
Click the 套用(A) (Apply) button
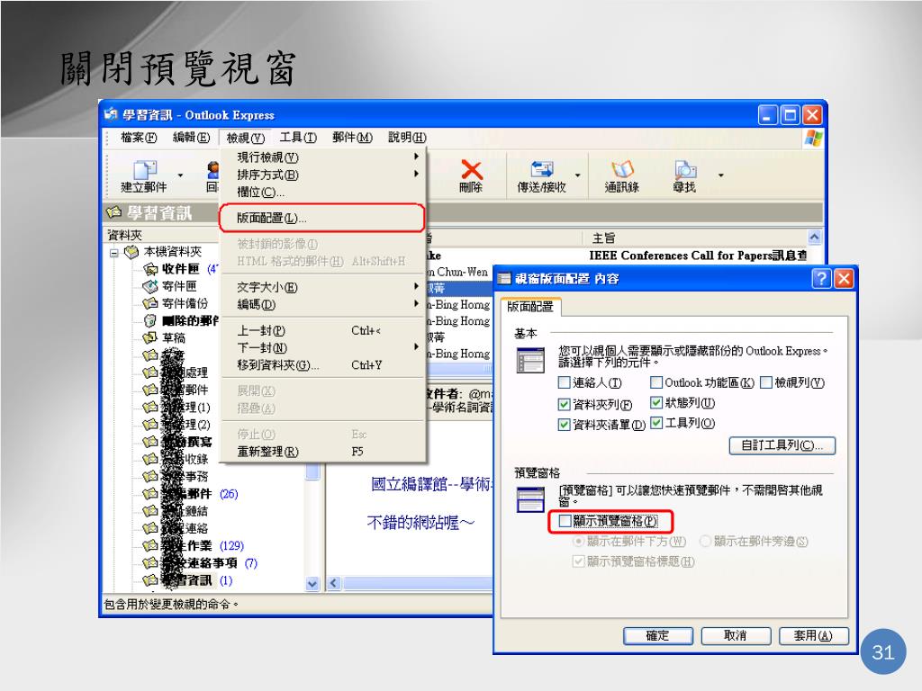pyautogui.click(x=814, y=636)
